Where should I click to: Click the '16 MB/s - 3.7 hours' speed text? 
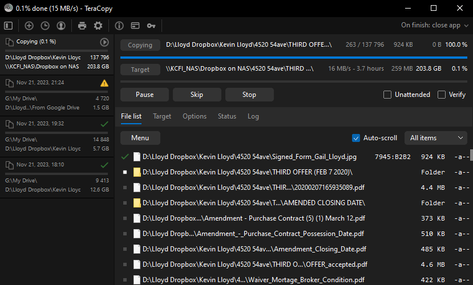click(356, 69)
